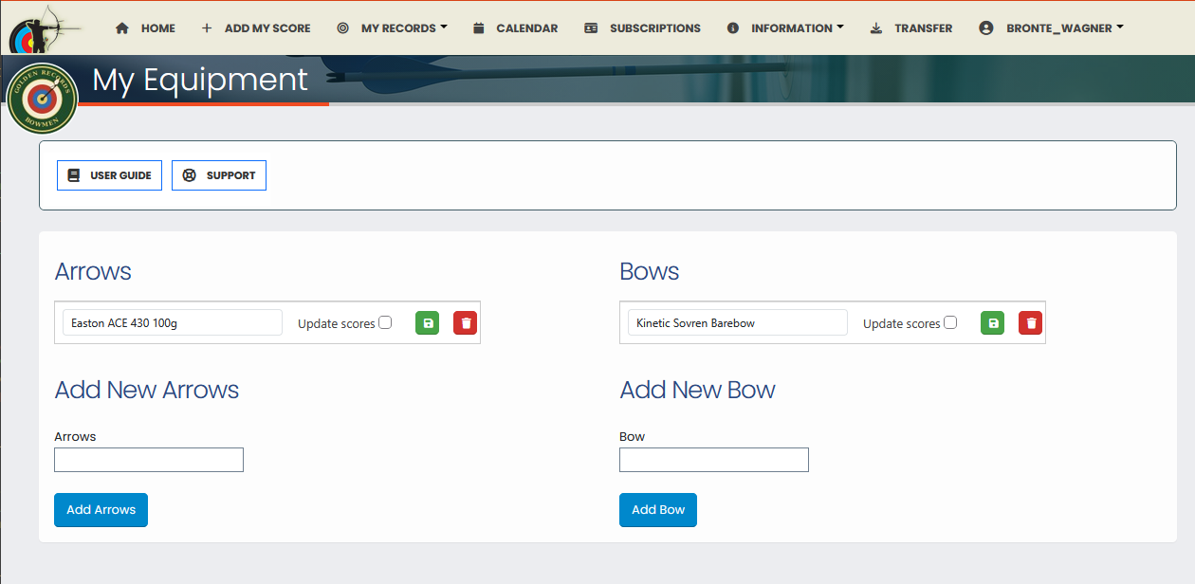1195x584 pixels.
Task: Edit the Kinetic Sovren Barebow field
Action: point(738,322)
